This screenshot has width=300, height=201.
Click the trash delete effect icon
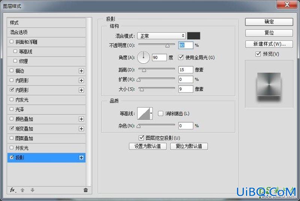pos(85,190)
